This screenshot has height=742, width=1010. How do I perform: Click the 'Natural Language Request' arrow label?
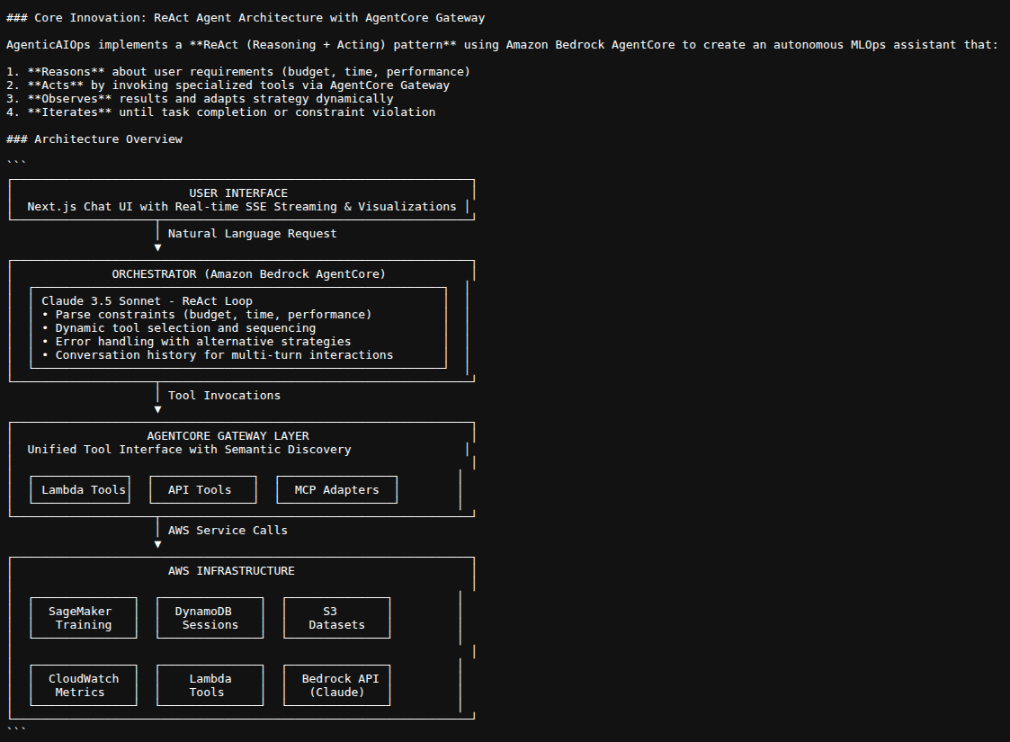253,234
